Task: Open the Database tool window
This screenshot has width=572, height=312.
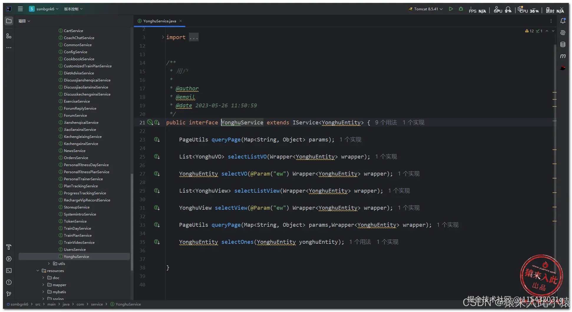Action: click(563, 44)
